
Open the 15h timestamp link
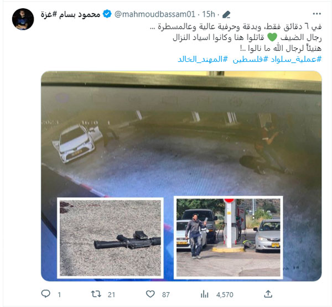pyautogui.click(x=209, y=14)
